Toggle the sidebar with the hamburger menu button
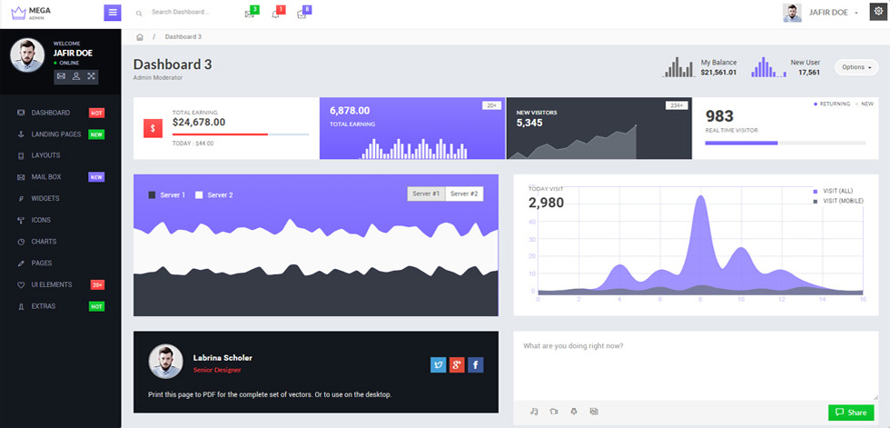This screenshot has width=890, height=428. [x=113, y=13]
